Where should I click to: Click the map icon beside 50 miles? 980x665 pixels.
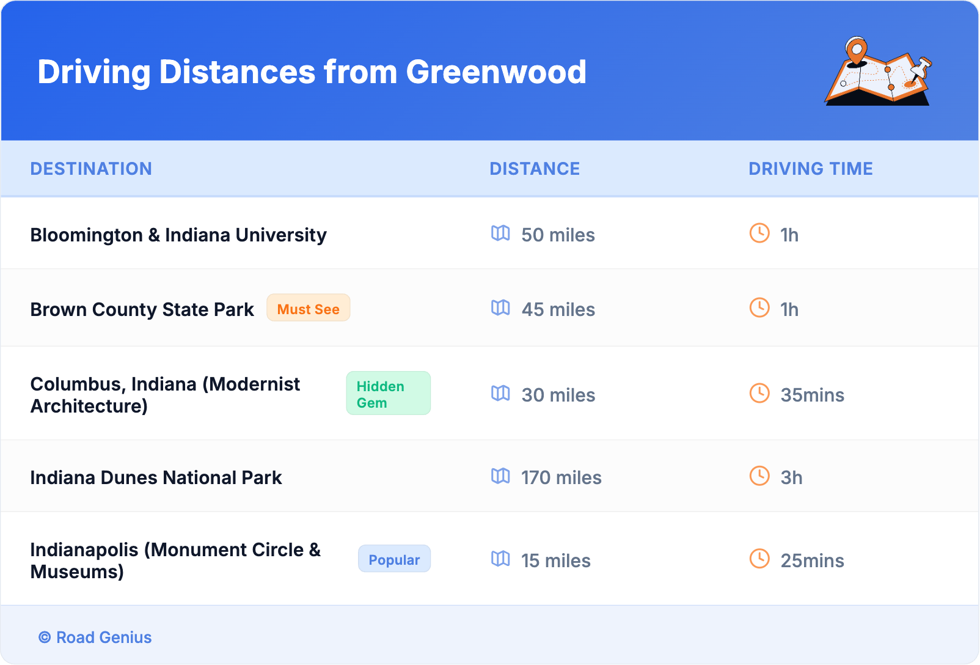pos(500,233)
